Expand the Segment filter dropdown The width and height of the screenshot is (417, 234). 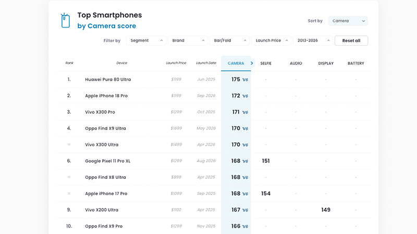tap(146, 41)
